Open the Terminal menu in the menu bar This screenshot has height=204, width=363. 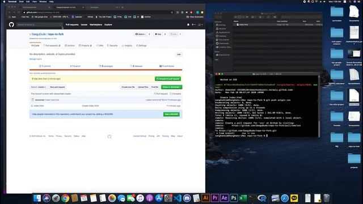click(x=12, y=2)
